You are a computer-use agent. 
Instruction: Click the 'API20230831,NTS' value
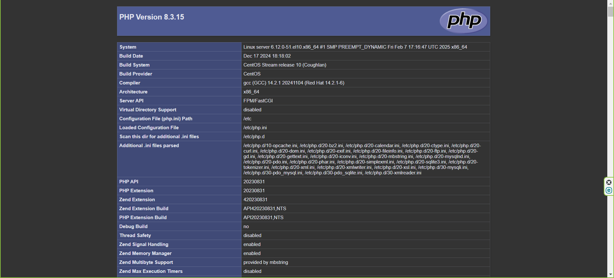(x=264, y=218)
